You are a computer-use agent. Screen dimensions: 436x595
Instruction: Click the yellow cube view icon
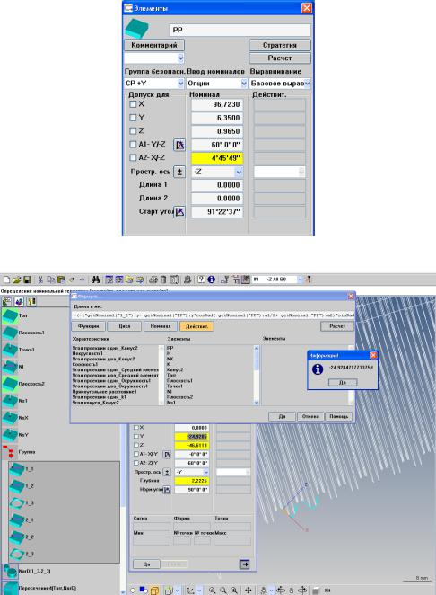click(154, 591)
